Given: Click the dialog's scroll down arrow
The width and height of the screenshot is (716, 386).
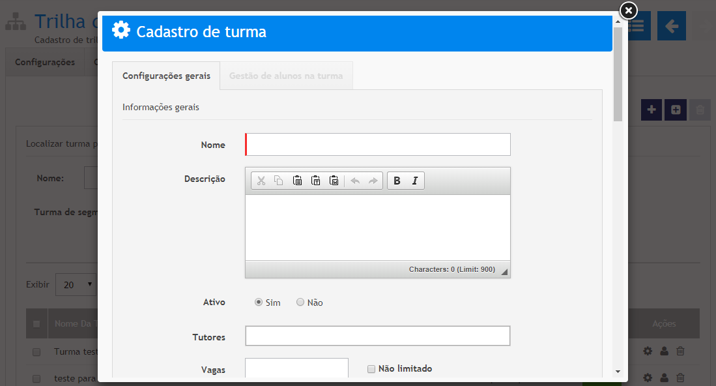Looking at the screenshot, I should [618, 371].
